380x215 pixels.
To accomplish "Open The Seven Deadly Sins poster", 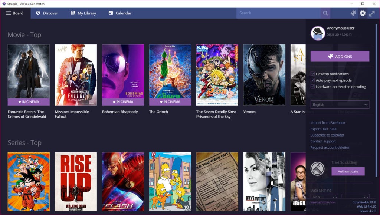I will 217,75.
